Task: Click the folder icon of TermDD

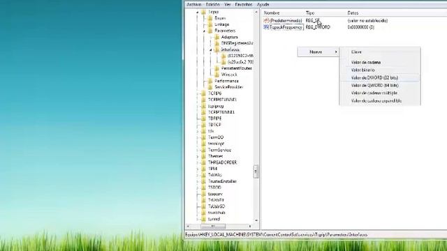Action: [x=203, y=137]
